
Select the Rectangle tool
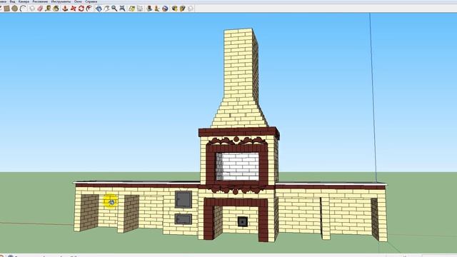click(6, 9)
